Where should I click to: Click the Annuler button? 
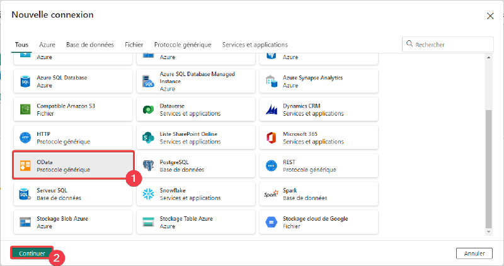click(x=474, y=253)
